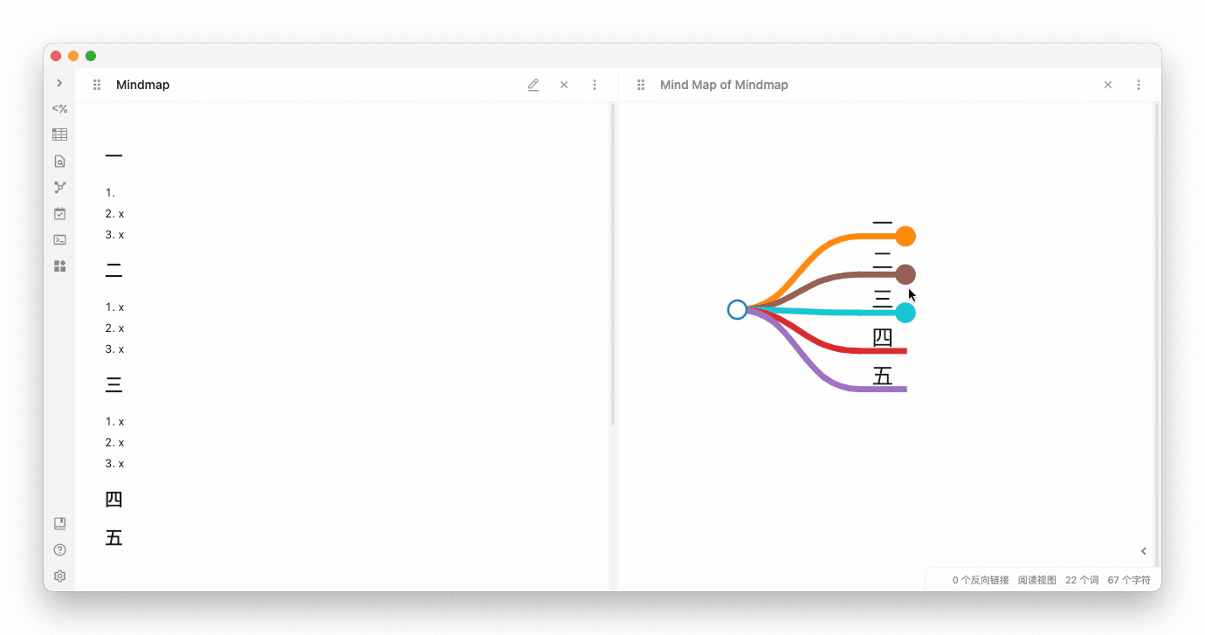Click the dashboard blocks icon in the ribbon
The height and width of the screenshot is (635, 1205).
pyautogui.click(x=59, y=266)
